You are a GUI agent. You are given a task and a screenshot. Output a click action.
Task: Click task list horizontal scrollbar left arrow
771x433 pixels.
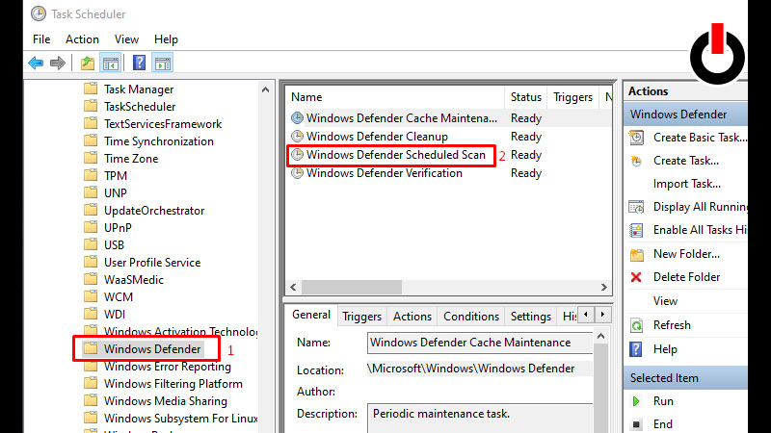pyautogui.click(x=294, y=287)
